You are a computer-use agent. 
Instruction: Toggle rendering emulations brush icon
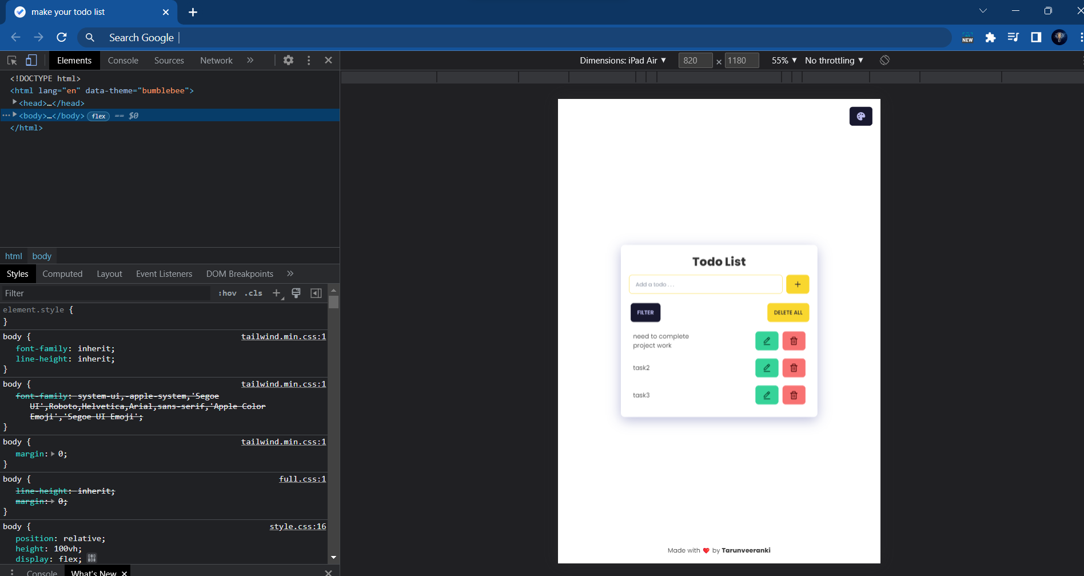(x=296, y=293)
